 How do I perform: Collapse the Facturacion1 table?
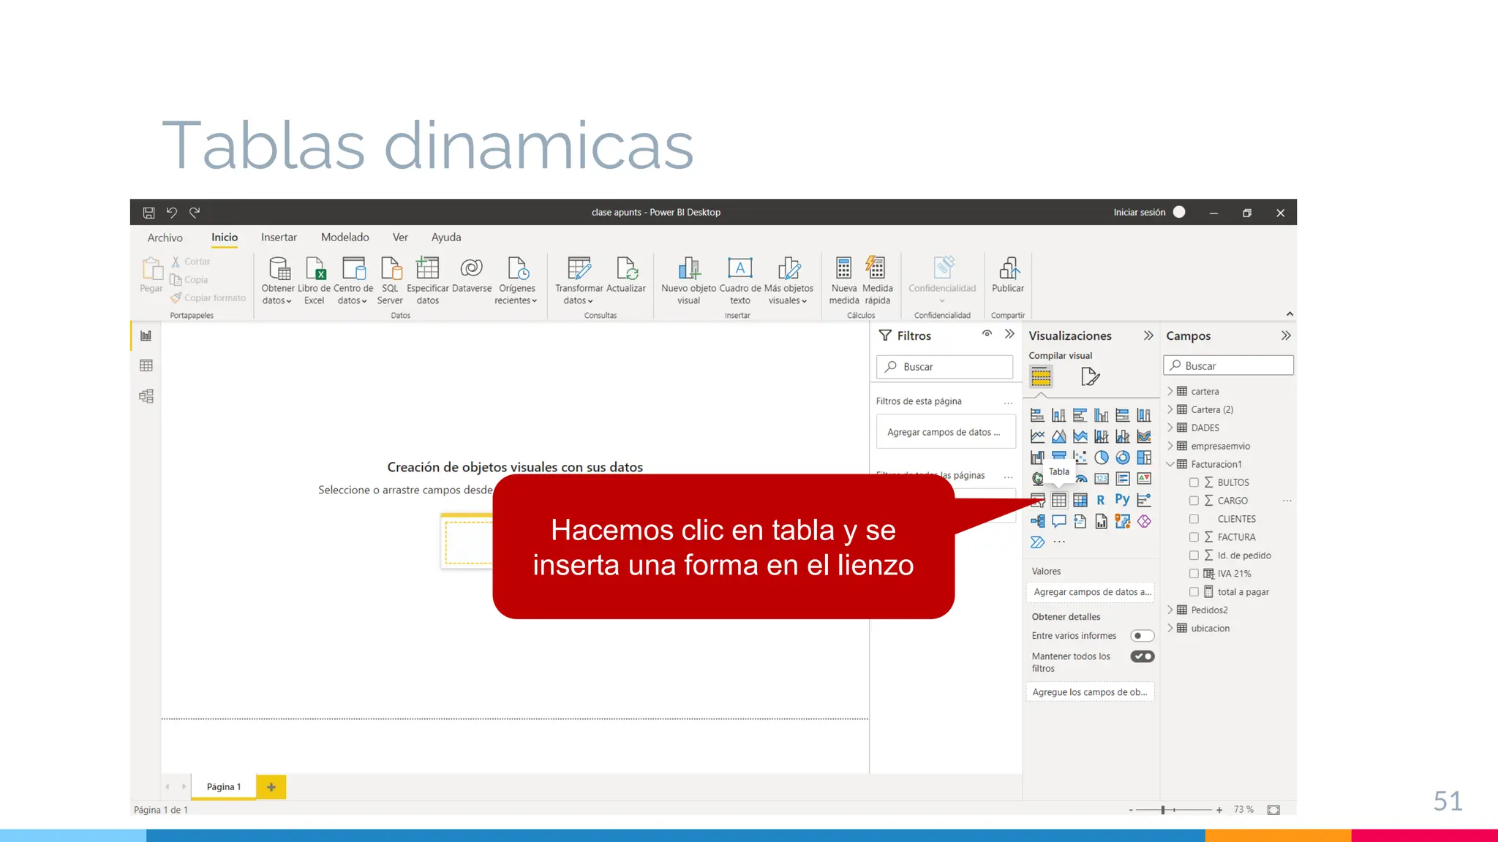[x=1170, y=464]
